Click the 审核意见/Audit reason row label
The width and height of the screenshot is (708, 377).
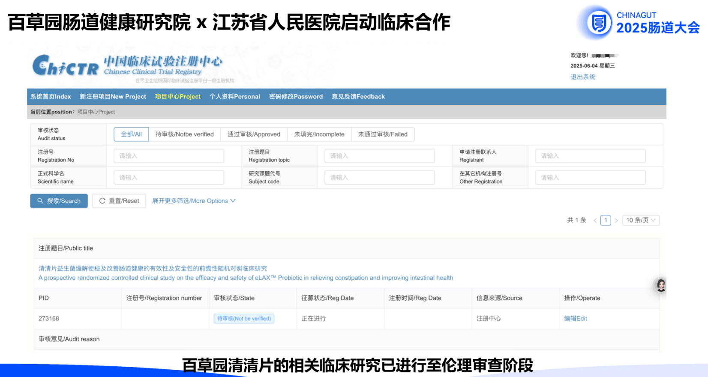(x=69, y=339)
